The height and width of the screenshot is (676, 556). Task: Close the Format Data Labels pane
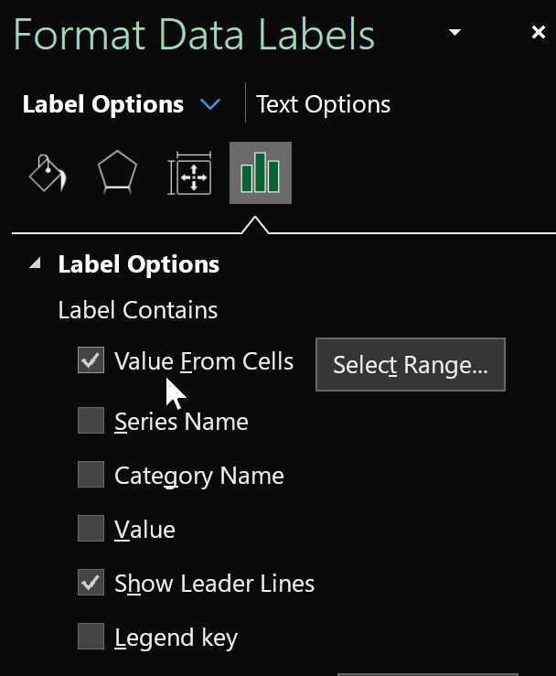pyautogui.click(x=538, y=33)
